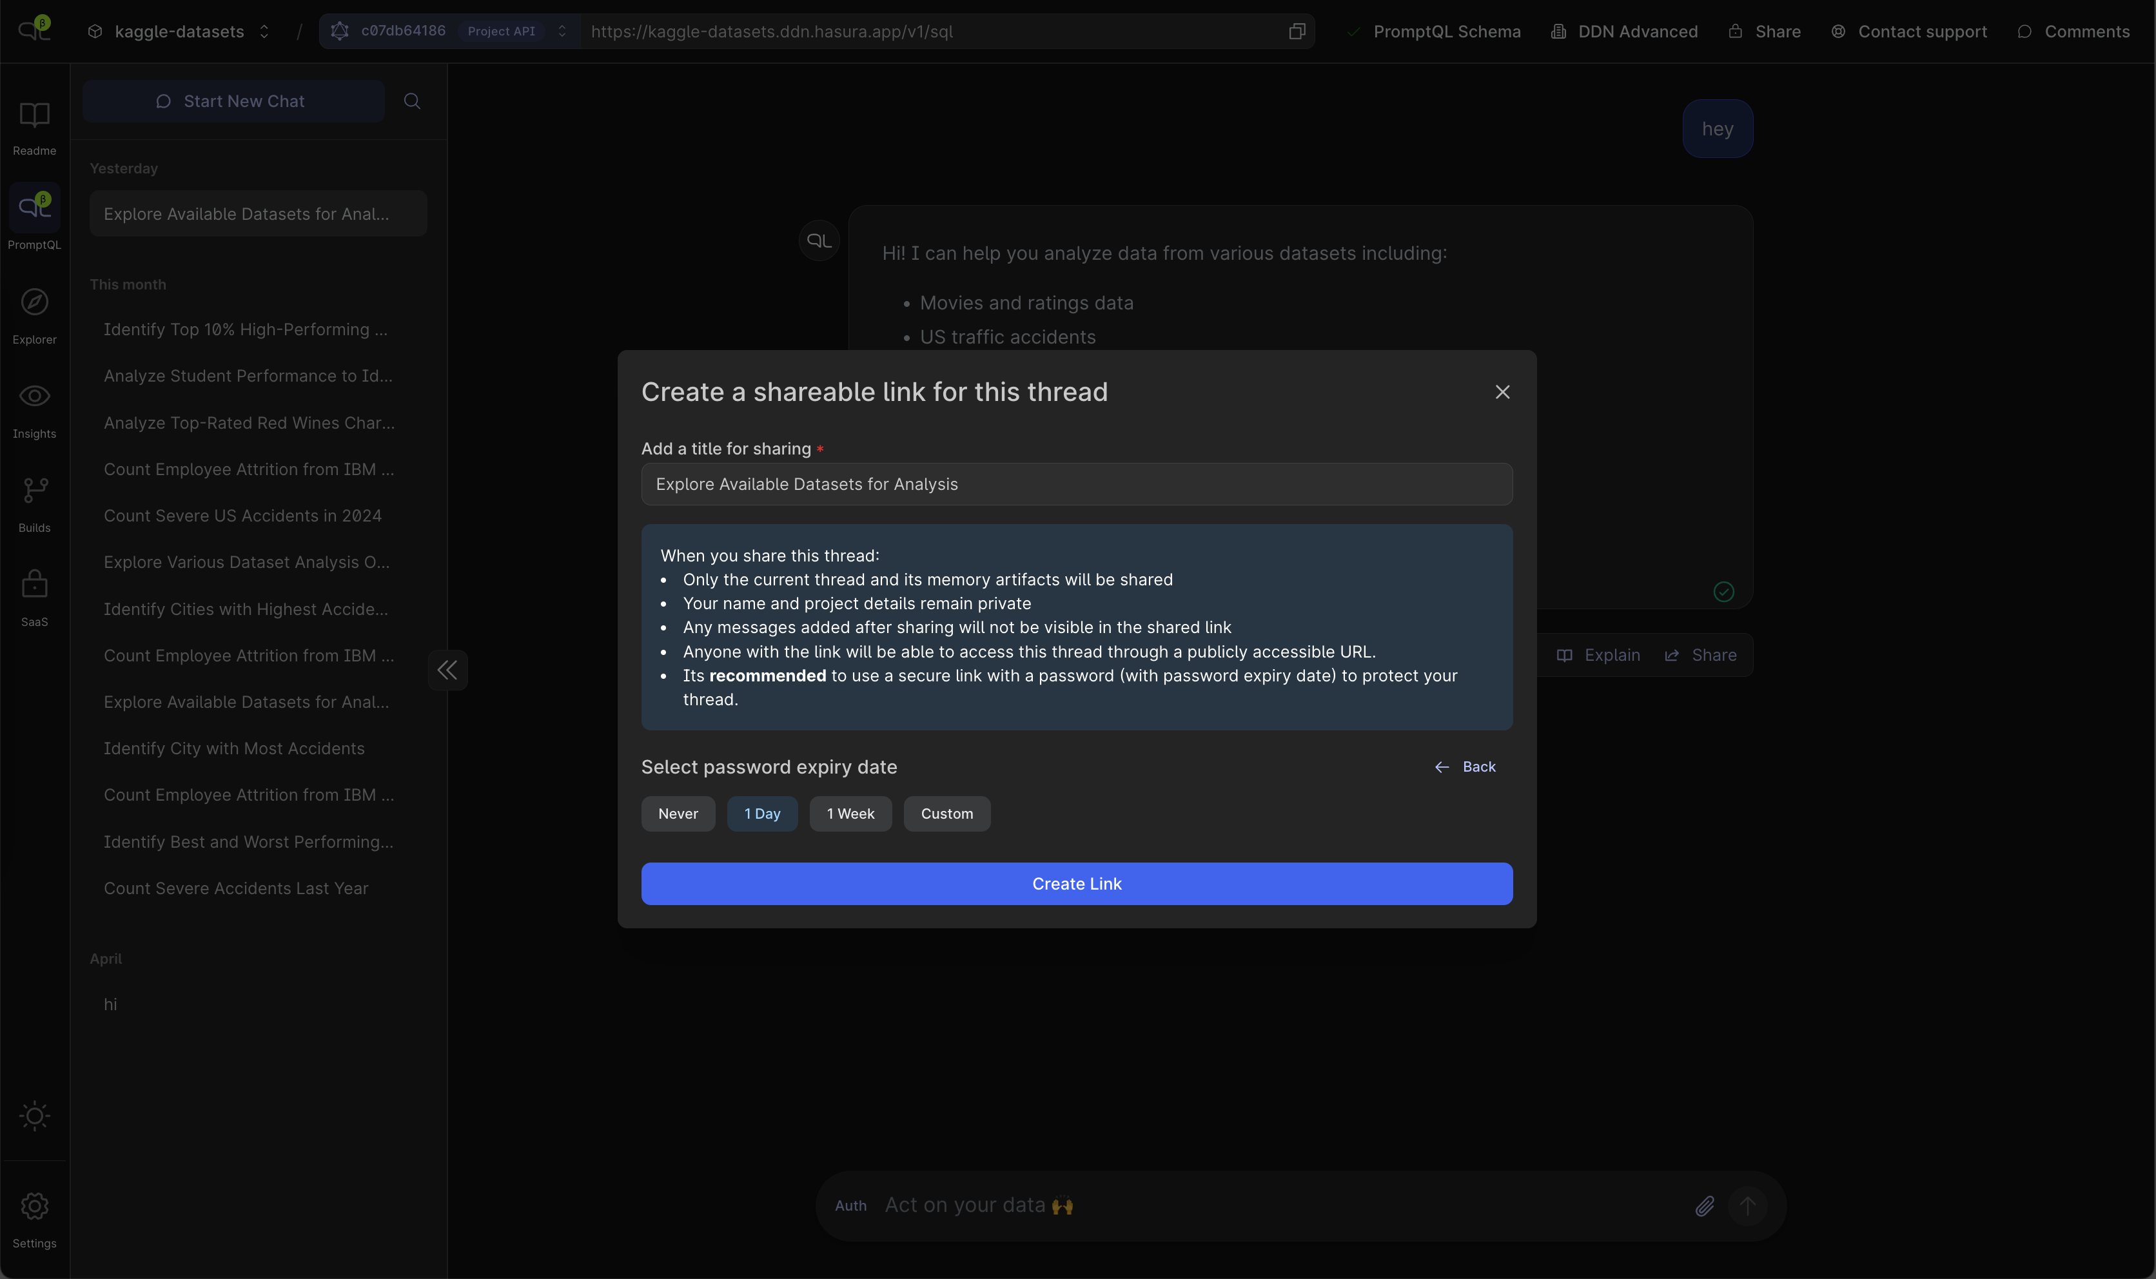Click the send message arrow button

point(1747,1206)
